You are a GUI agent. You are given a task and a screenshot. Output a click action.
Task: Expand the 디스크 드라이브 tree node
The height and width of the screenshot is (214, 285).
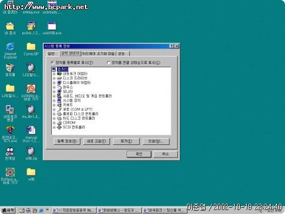(54, 78)
